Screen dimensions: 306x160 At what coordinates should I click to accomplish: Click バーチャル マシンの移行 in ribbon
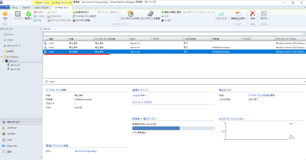[x=84, y=16]
